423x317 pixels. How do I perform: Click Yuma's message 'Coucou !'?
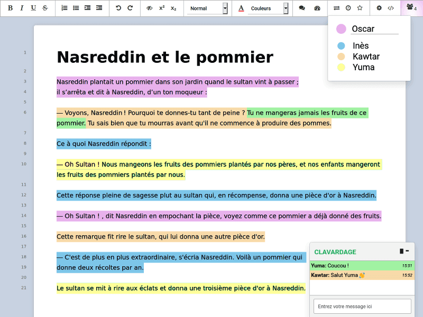[x=362, y=266]
